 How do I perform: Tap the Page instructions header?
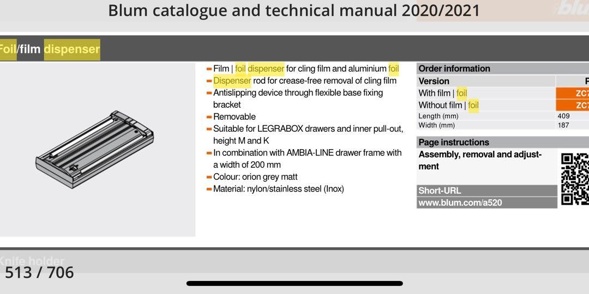pyautogui.click(x=454, y=142)
